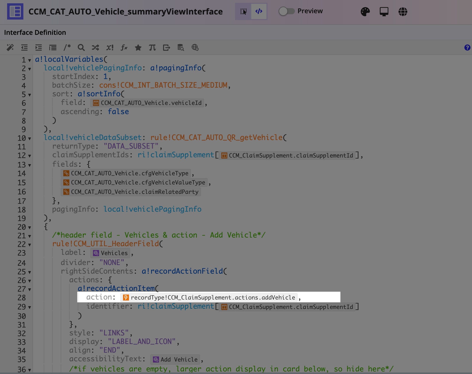This screenshot has width=472, height=374.
Task: Click rule!CCM_CAT_AUTO_QR_getVehicle rule text
Action: pyautogui.click(x=216, y=137)
